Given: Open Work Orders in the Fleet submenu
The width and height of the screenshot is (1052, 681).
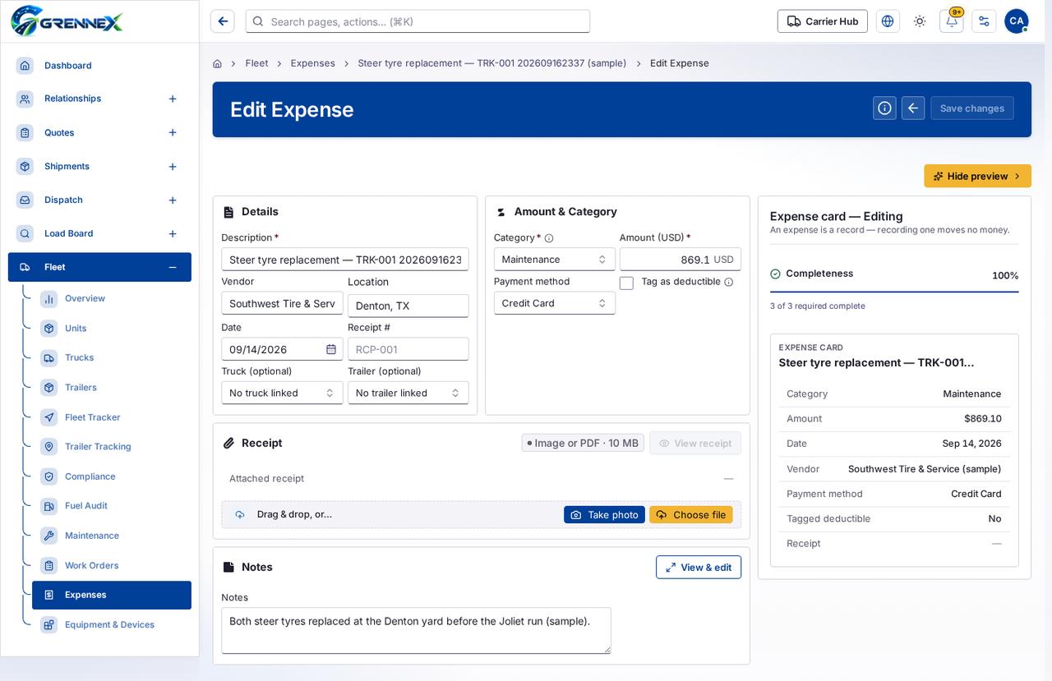Looking at the screenshot, I should (112, 565).
